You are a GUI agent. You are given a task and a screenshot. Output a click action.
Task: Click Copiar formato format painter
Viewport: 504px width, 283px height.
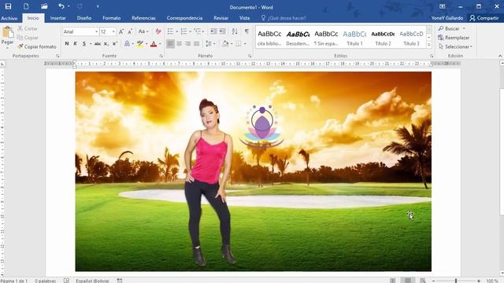pos(37,46)
